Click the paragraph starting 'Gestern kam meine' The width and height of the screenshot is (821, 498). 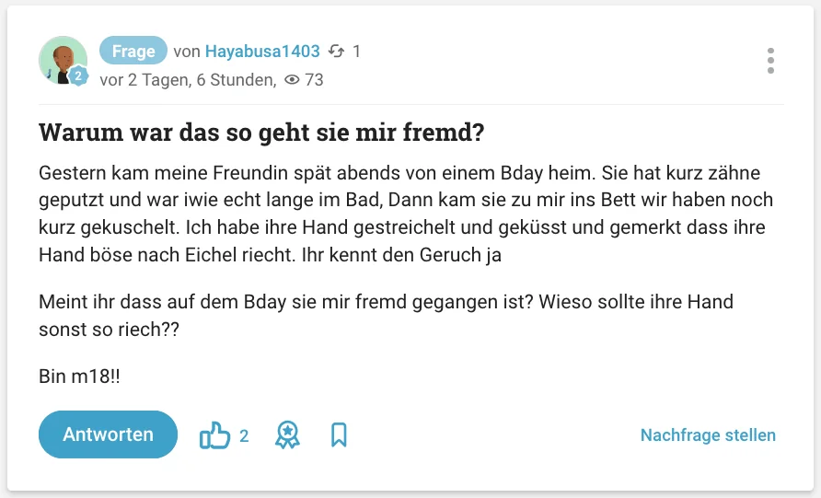[x=405, y=214]
